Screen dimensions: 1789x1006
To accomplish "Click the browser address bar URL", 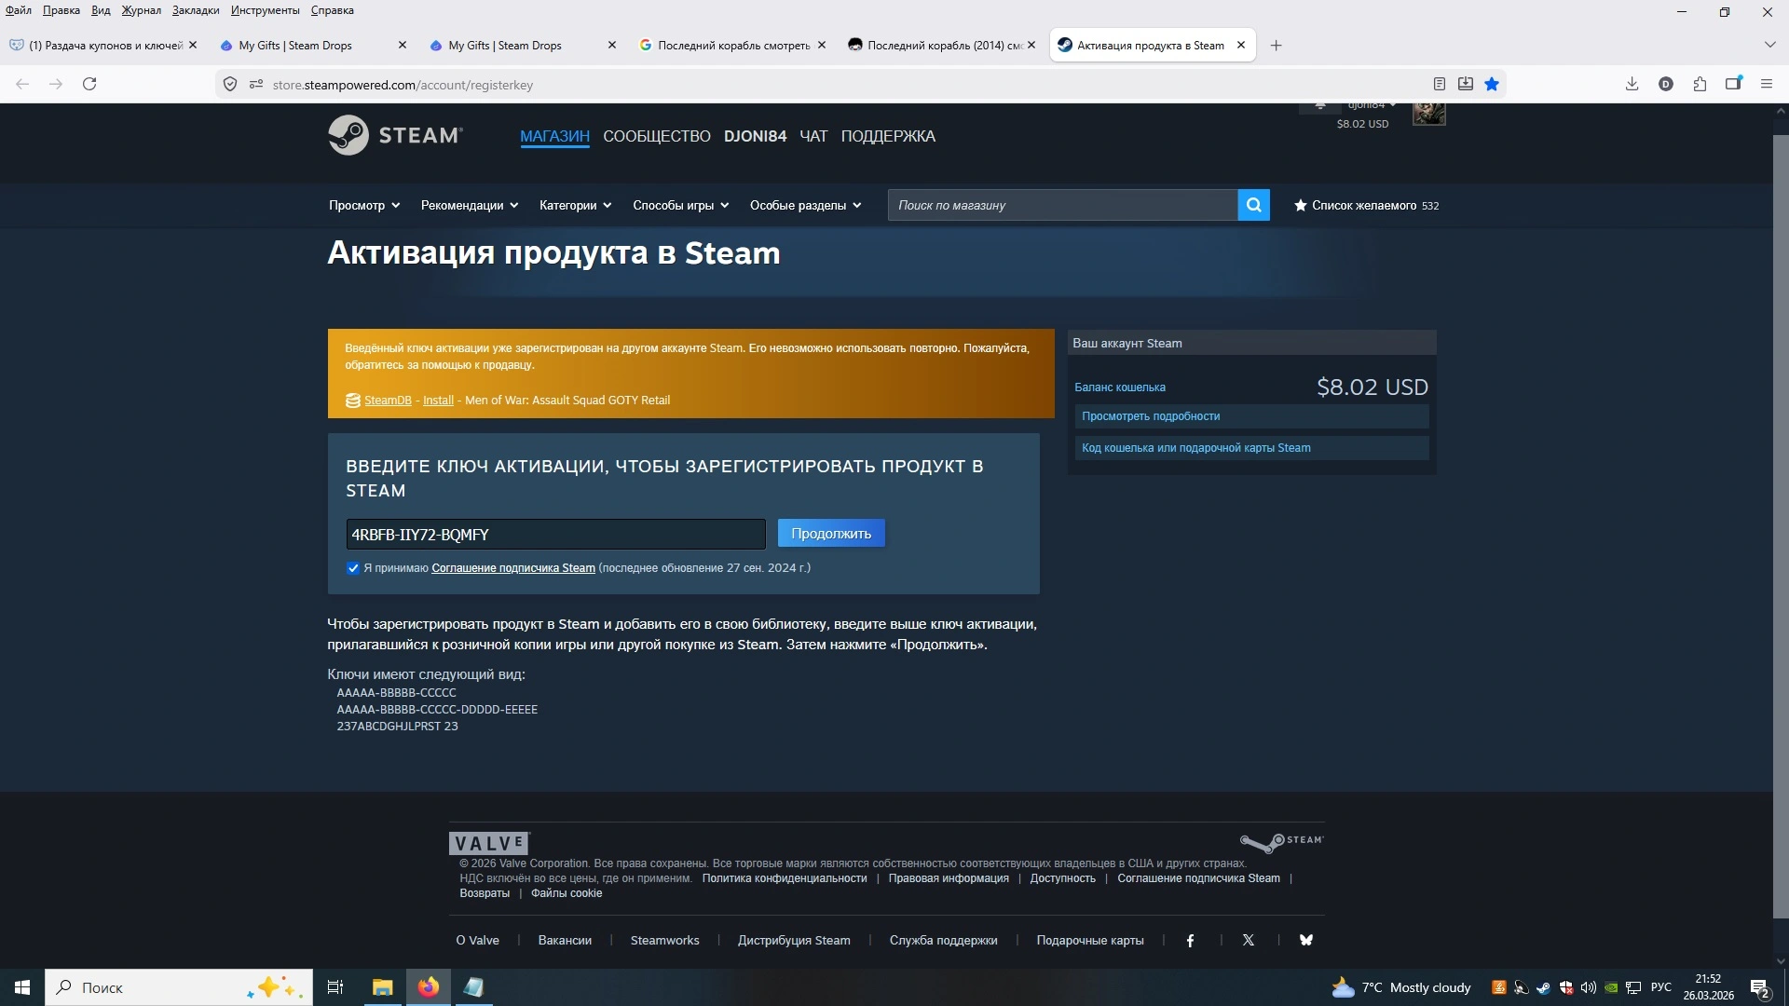I will point(403,85).
